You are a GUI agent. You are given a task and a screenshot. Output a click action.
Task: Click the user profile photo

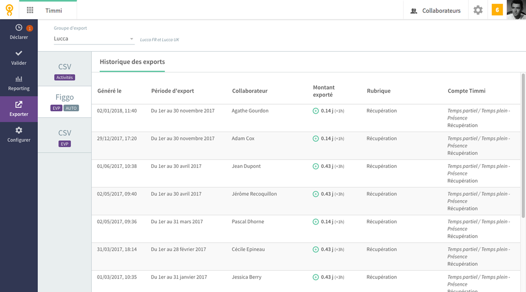pos(516,10)
